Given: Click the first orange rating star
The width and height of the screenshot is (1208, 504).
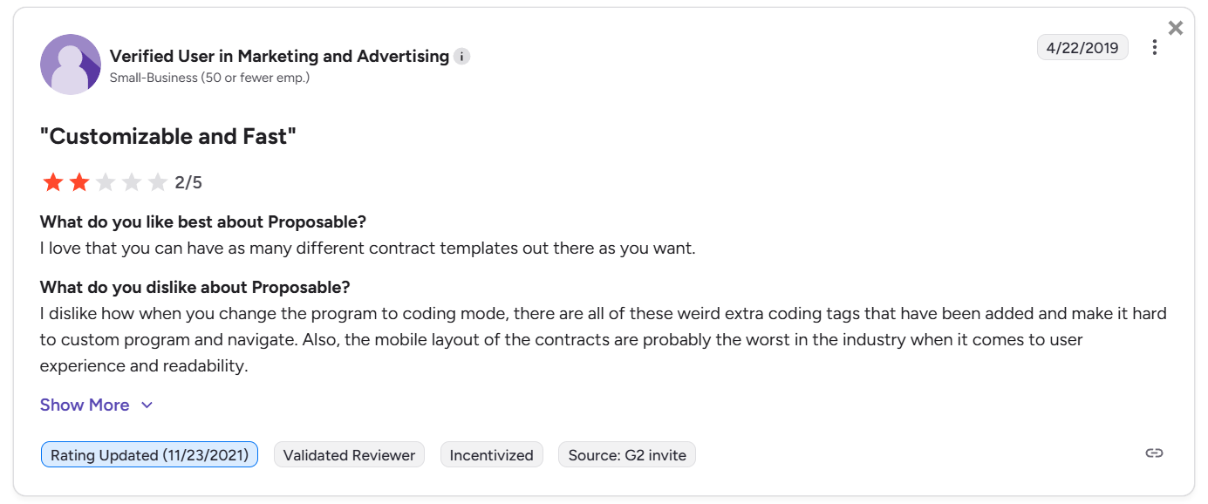Looking at the screenshot, I should click(53, 182).
